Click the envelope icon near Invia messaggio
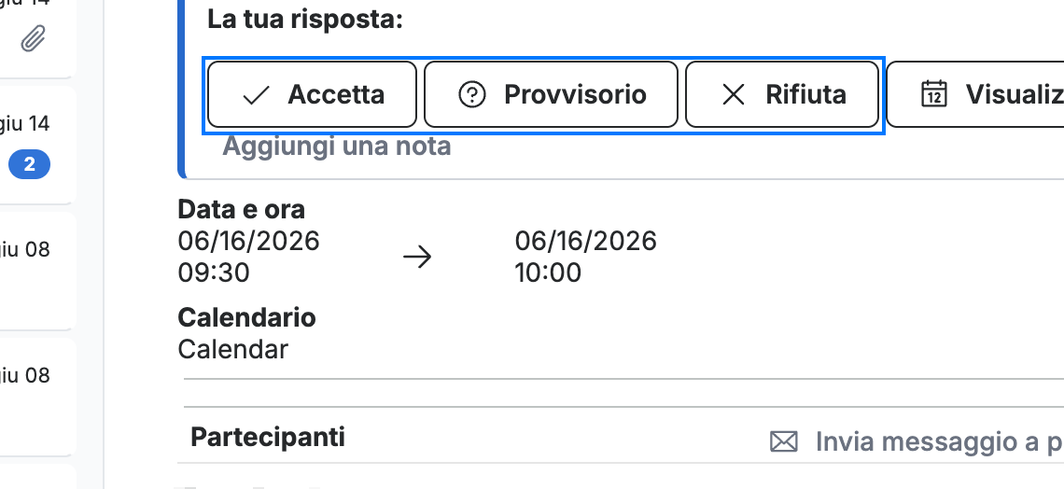This screenshot has width=1064, height=489. pyautogui.click(x=784, y=441)
